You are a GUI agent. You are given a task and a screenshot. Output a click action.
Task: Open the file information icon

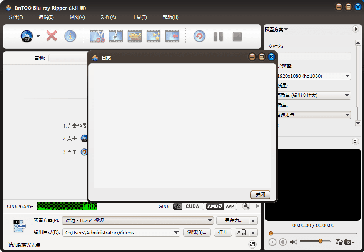70,36
